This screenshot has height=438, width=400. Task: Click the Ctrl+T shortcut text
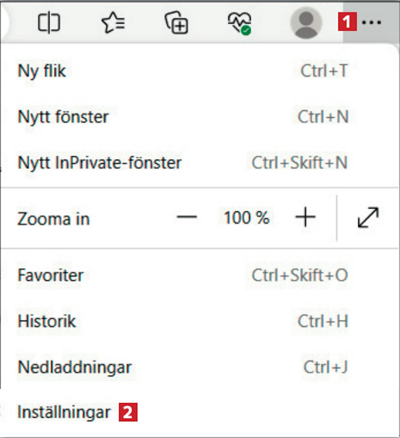(x=324, y=71)
